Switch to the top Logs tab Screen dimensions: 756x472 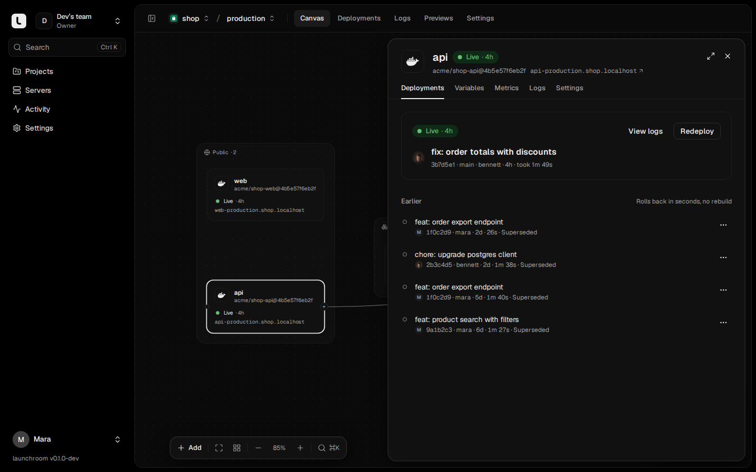click(x=403, y=18)
